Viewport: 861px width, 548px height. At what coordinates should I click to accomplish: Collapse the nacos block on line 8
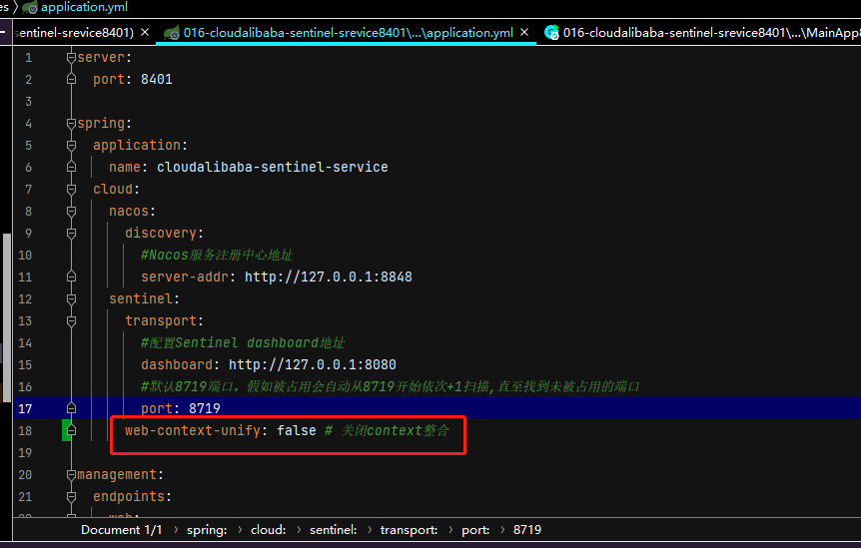71,212
